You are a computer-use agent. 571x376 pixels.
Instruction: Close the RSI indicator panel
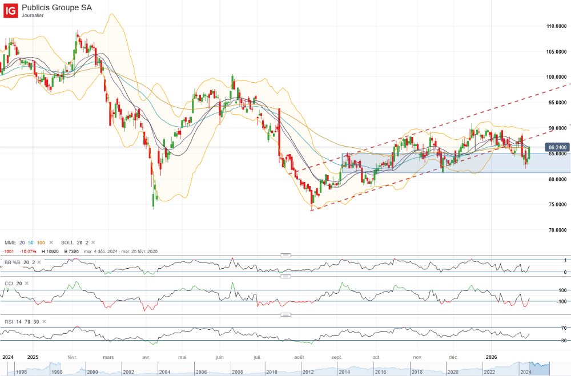[x=43, y=322]
